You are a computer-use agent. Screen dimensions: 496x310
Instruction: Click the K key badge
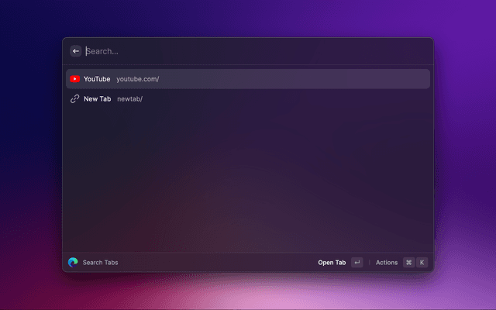point(422,263)
